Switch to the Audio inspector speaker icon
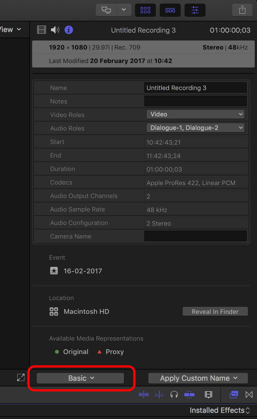Viewport: 257px width, 419px height. pos(55,30)
